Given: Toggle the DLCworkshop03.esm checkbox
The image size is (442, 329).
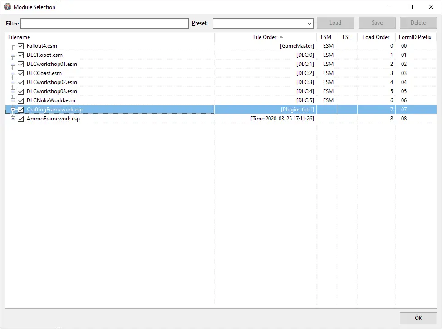Looking at the screenshot, I should 20,91.
